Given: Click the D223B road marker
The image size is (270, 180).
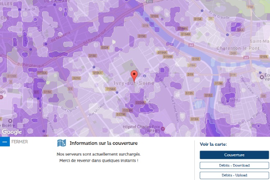Looking at the screenshot, I should 121,114.
